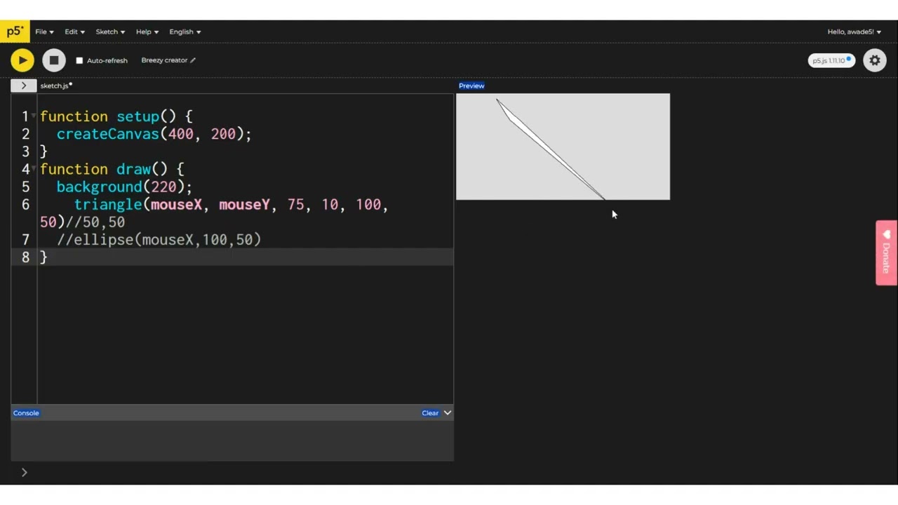The image size is (898, 505).
Task: Click the p5.js 1.11.10 version button
Action: point(831,60)
